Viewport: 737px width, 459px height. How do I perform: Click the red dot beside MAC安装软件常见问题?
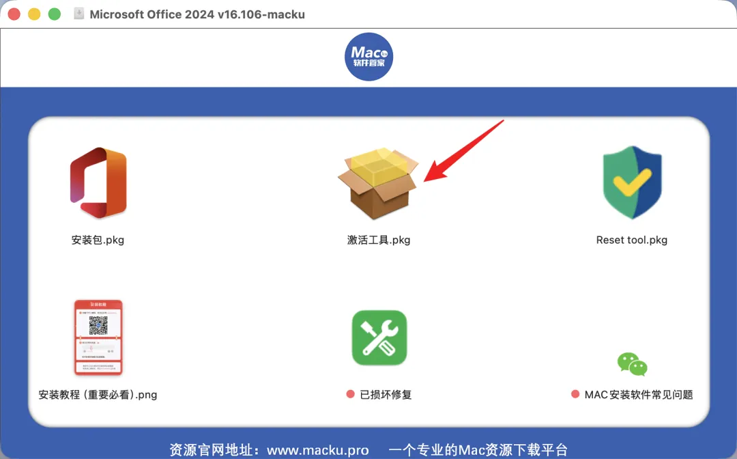click(575, 394)
